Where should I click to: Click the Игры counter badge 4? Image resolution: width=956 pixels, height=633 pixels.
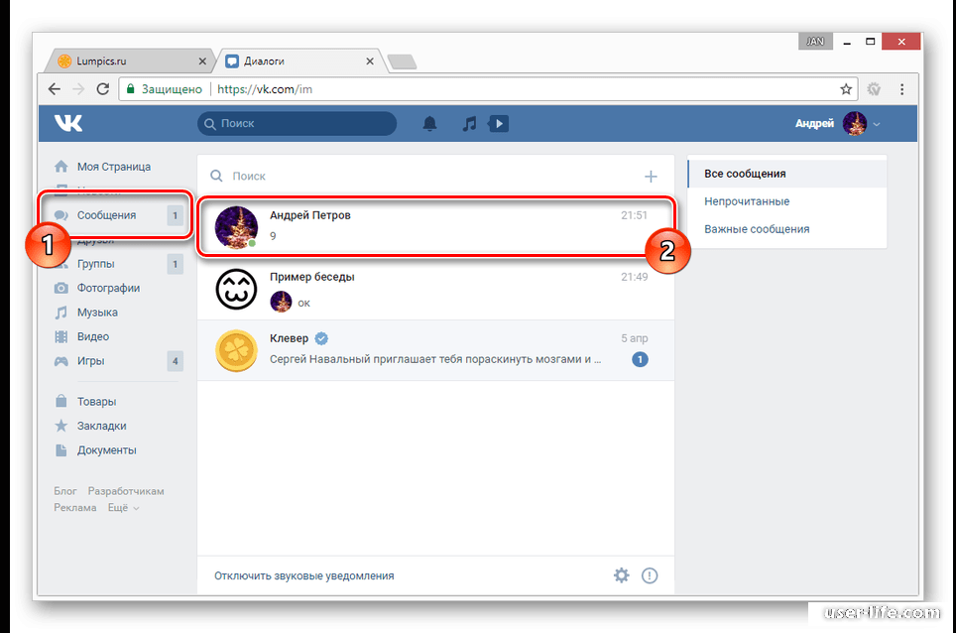(175, 361)
